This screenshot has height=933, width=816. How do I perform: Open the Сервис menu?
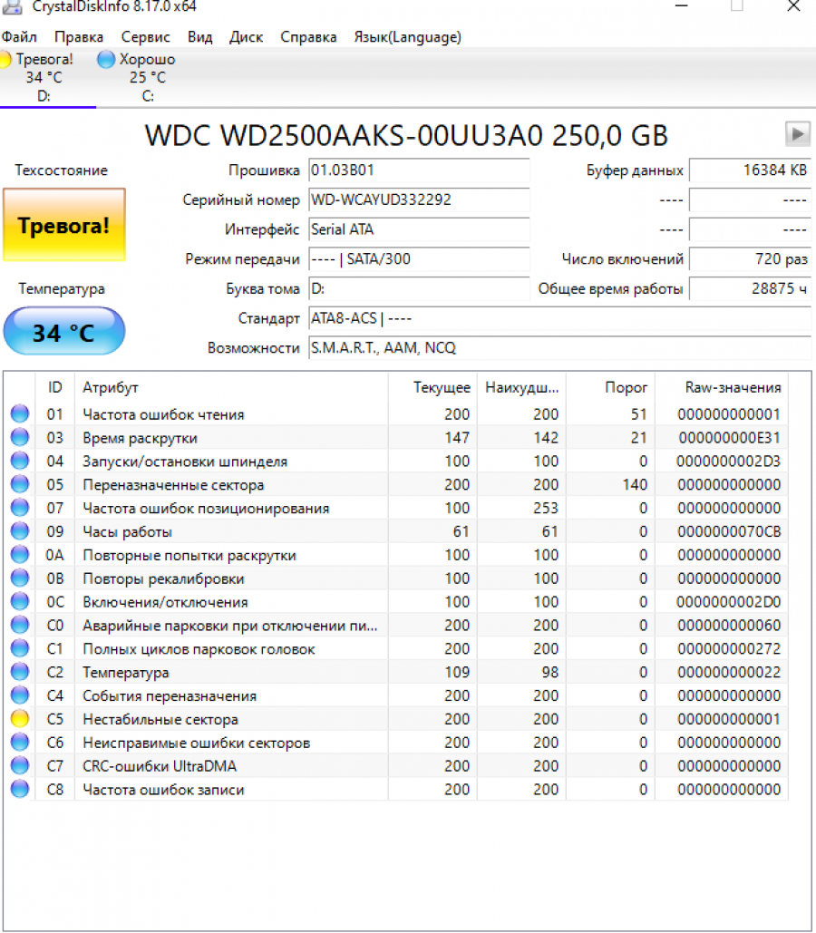click(x=145, y=37)
